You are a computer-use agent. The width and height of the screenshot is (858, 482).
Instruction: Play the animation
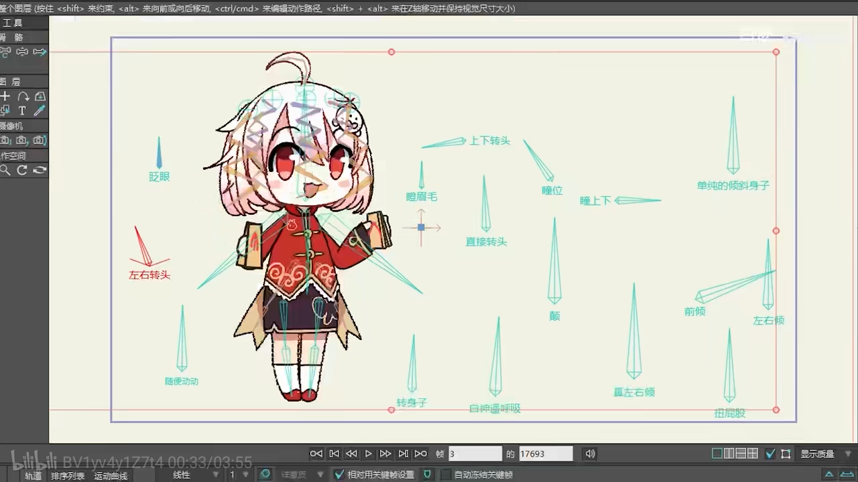(x=368, y=454)
